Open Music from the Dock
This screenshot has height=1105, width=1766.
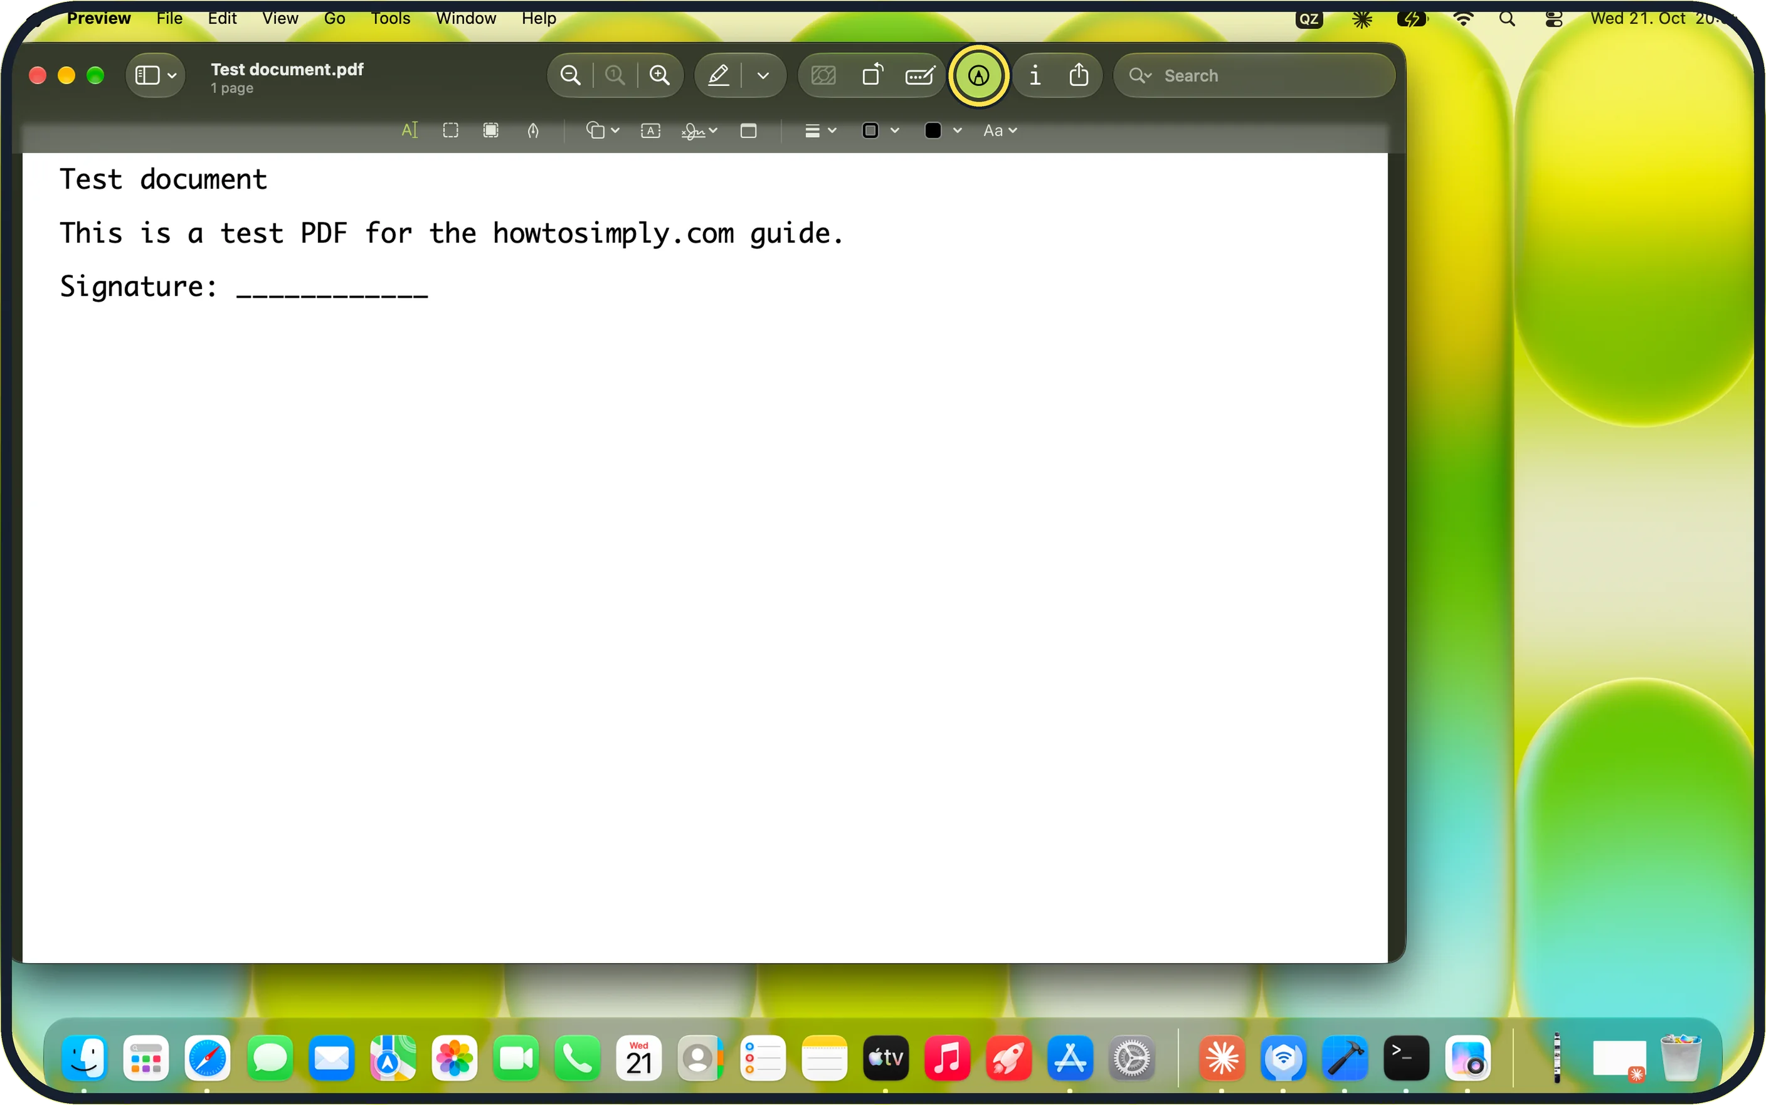click(947, 1057)
